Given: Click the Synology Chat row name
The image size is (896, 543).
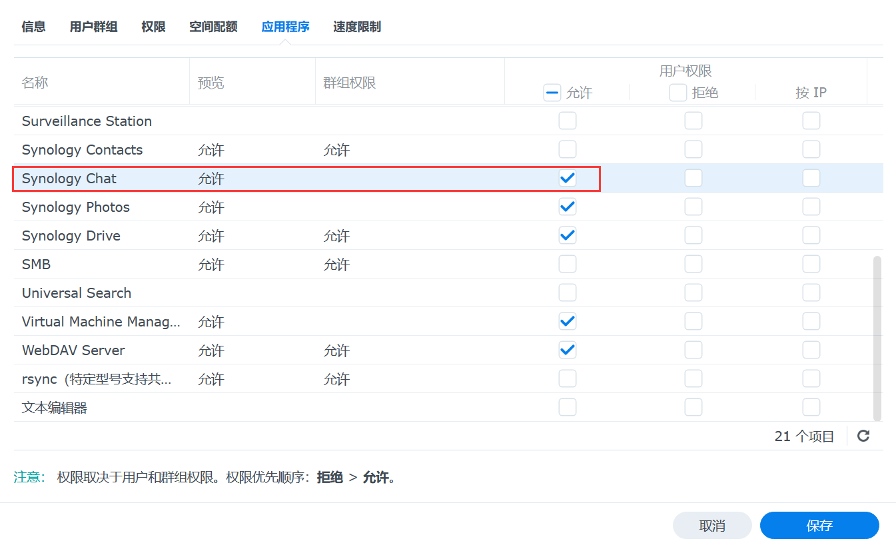Looking at the screenshot, I should click(69, 178).
